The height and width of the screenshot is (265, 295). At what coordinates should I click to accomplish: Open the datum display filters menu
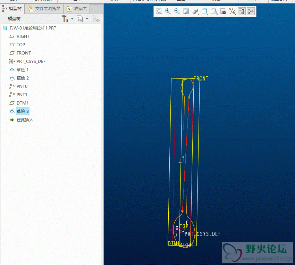tap(233, 11)
